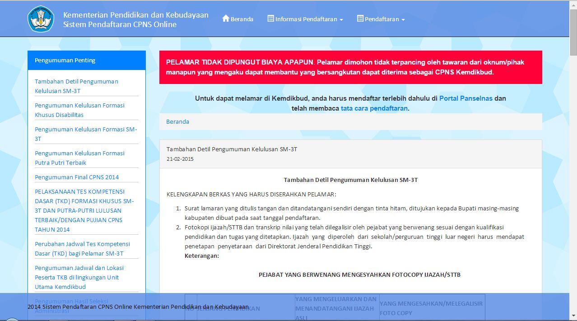Open Tambahan Detil Pengumuman Kelulusan SM-3T sidebar link
Image resolution: width=577 pixels, height=321 pixels.
point(76,86)
